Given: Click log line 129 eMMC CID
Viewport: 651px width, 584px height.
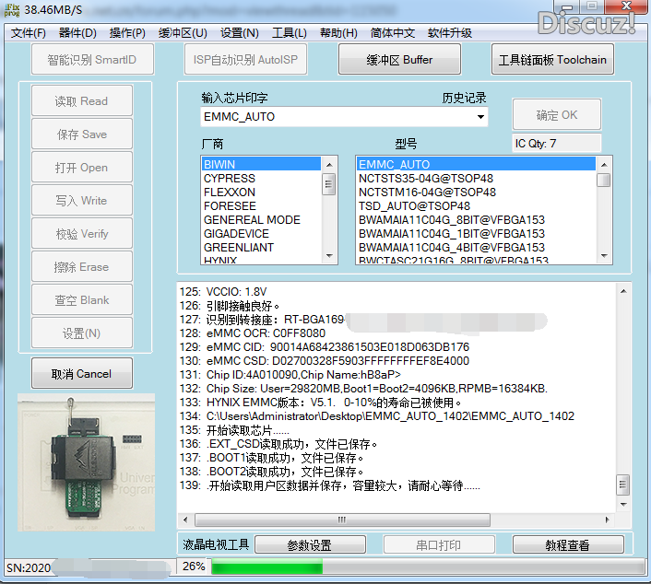Looking at the screenshot, I should tap(325, 346).
